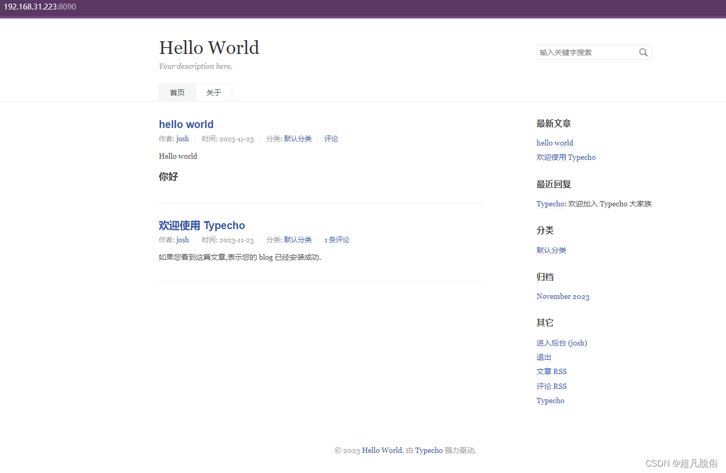Screen dimensions: 726x473
Task: Open hello world under 最新文章
Action: [555, 143]
